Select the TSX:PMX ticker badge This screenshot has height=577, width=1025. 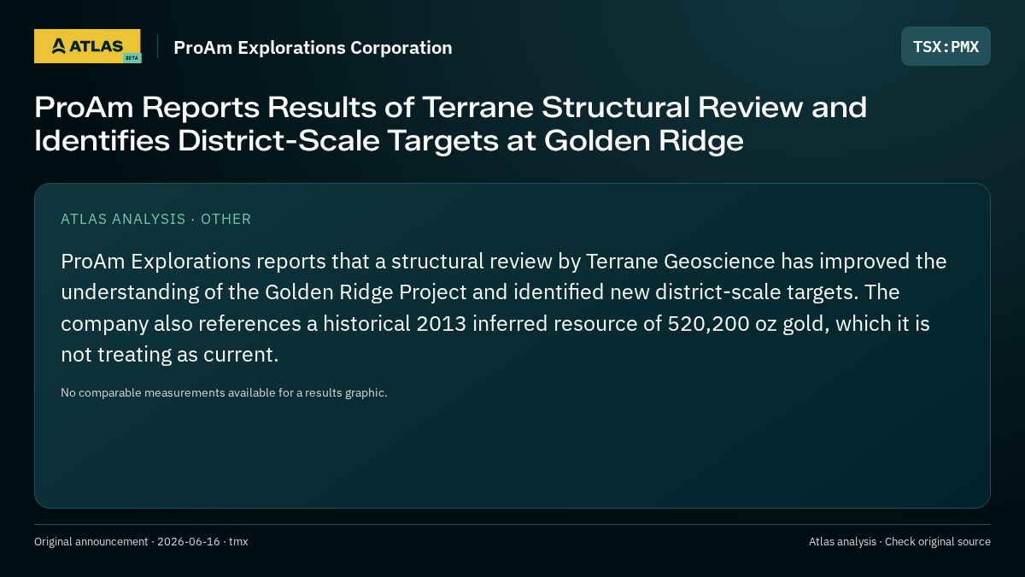pyautogui.click(x=946, y=46)
